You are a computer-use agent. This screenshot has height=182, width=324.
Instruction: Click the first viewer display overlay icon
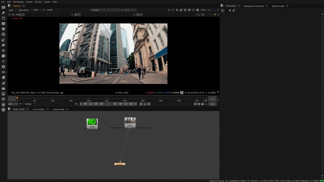pyautogui.click(x=169, y=10)
